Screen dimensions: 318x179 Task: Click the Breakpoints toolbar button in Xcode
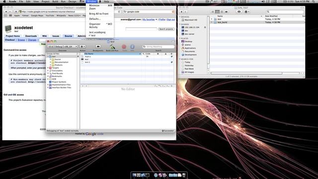98,46
